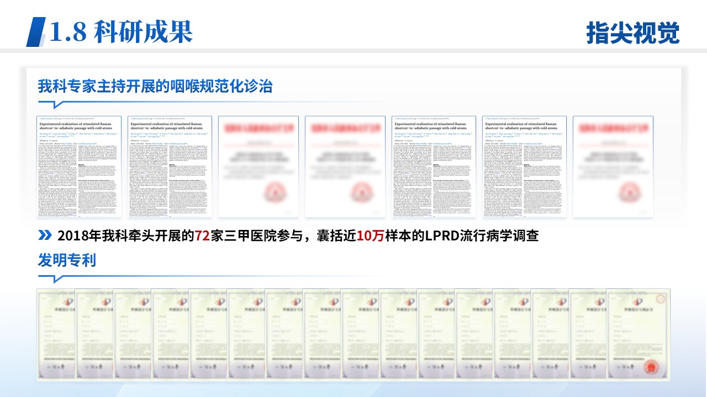
Task: Open the first Raman paper thumbnail
Action: 78,168
